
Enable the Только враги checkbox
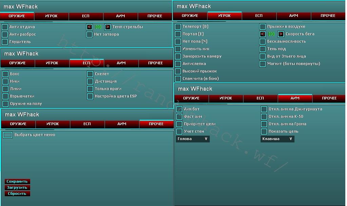pyautogui.click(x=90, y=89)
